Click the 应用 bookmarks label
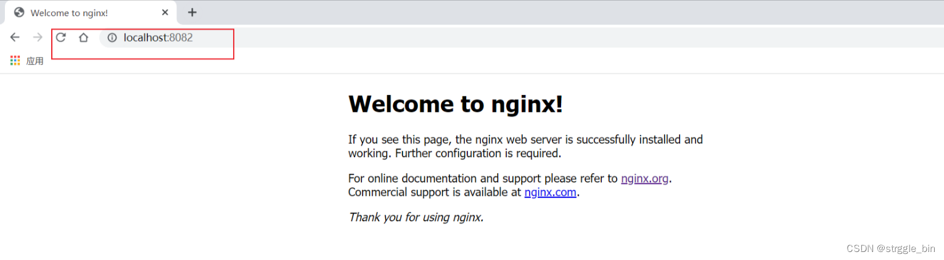 tap(35, 61)
